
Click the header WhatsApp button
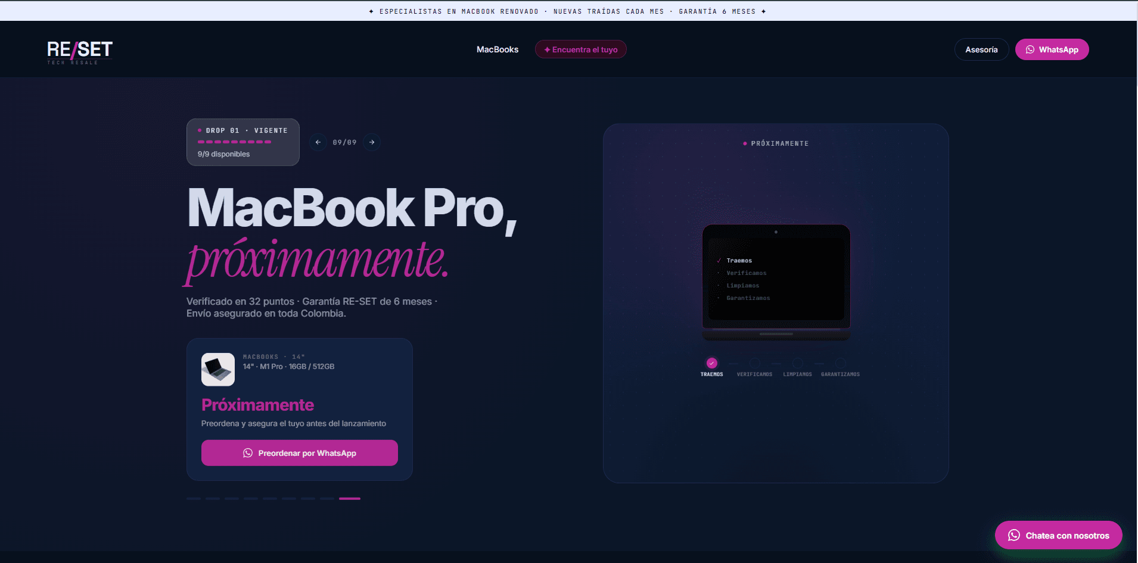(1052, 49)
